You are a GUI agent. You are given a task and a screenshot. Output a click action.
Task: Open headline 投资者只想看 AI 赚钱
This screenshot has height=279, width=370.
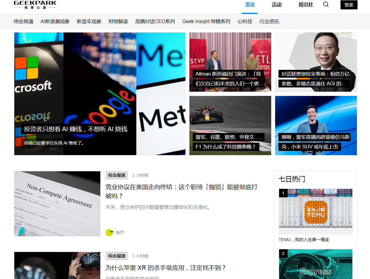tap(76, 129)
